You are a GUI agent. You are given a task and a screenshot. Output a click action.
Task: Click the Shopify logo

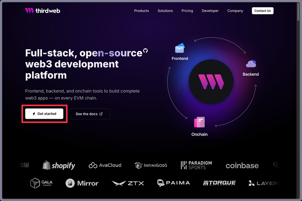(59, 165)
